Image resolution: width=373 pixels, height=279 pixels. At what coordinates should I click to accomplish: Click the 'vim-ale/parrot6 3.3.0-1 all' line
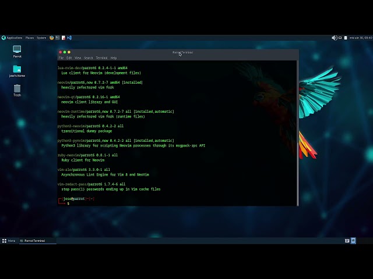pos(84,170)
